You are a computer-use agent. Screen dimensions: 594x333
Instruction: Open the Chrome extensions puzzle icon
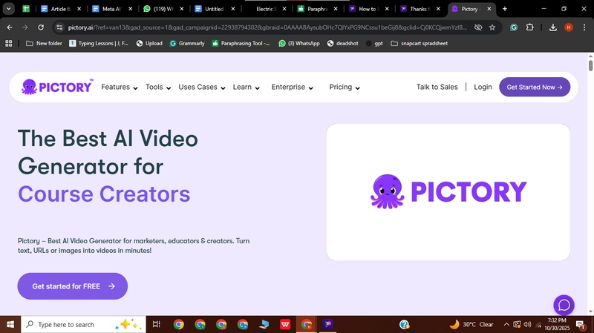530,27
